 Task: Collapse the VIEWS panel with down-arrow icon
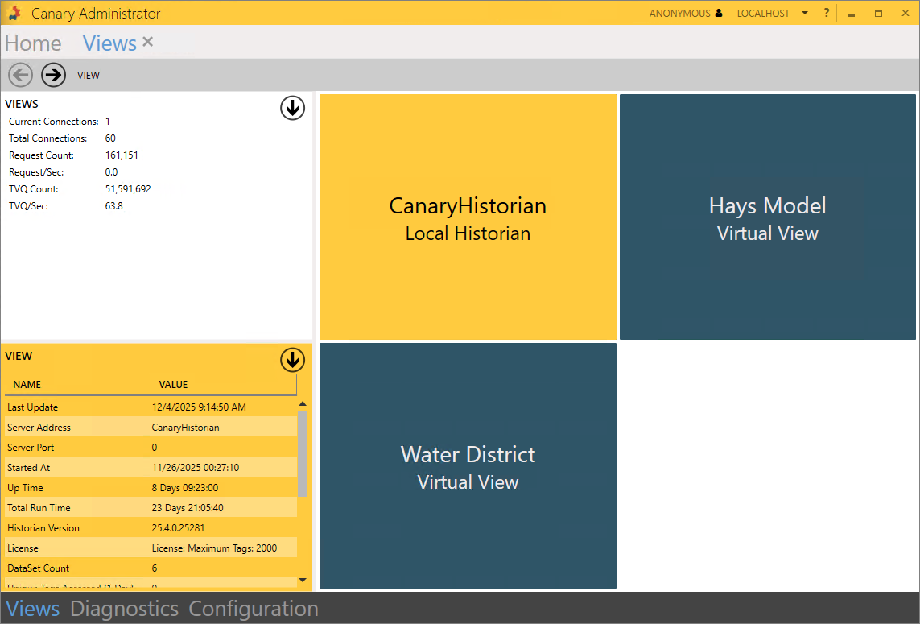point(292,108)
